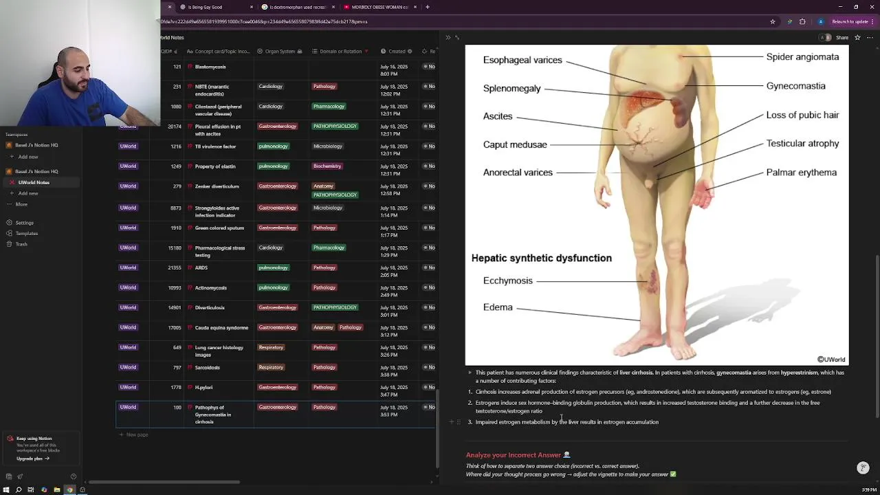Click the red X icon beside UWorld Notes
This screenshot has height=495, width=880.
pos(12,182)
